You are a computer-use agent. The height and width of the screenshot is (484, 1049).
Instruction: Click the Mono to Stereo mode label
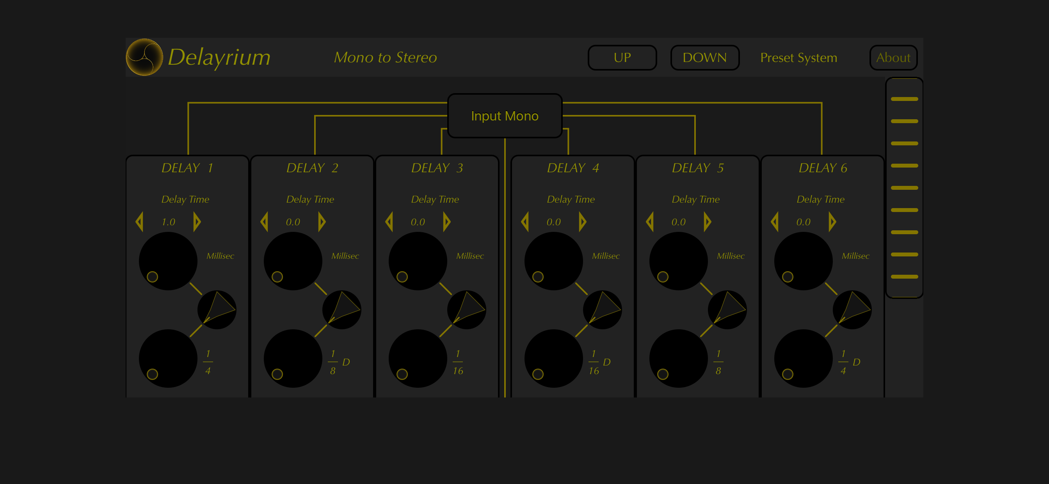point(385,57)
